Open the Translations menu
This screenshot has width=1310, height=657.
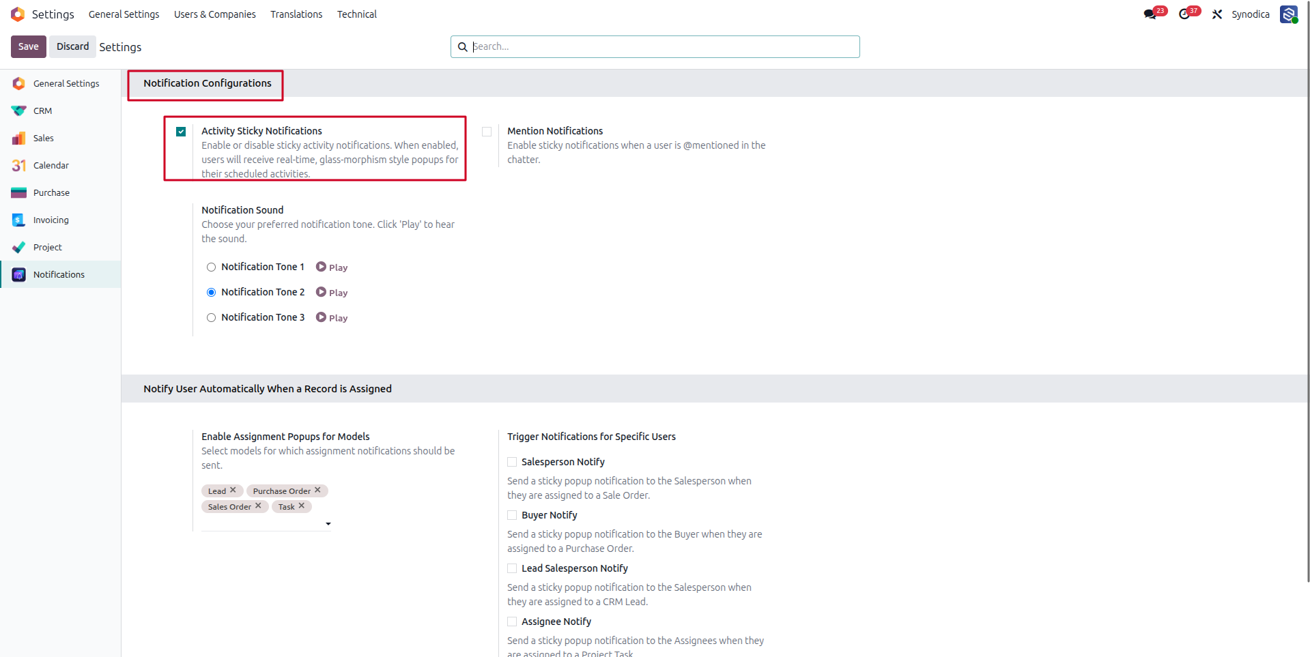(x=296, y=14)
